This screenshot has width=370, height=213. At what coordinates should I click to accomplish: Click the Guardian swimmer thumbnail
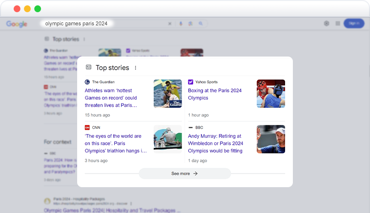(168, 94)
